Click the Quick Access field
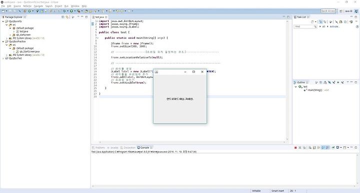The width and height of the screenshot is (360, 193). [328, 11]
